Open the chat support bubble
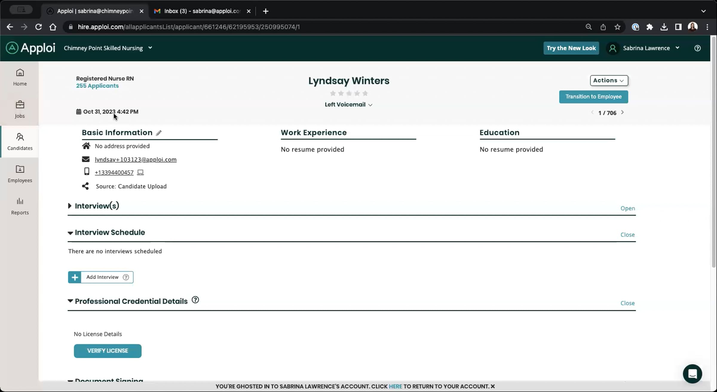Image resolution: width=717 pixels, height=392 pixels. coord(692,374)
